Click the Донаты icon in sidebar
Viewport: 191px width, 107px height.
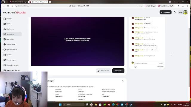[5, 55]
